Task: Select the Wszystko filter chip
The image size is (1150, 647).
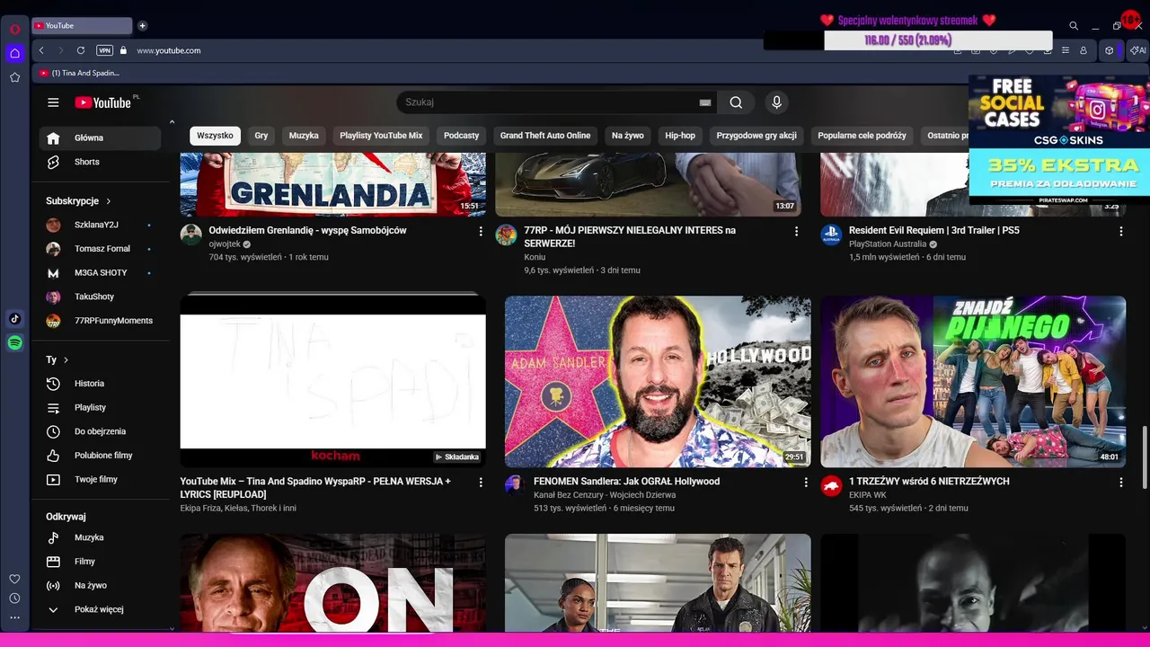Action: pos(215,136)
